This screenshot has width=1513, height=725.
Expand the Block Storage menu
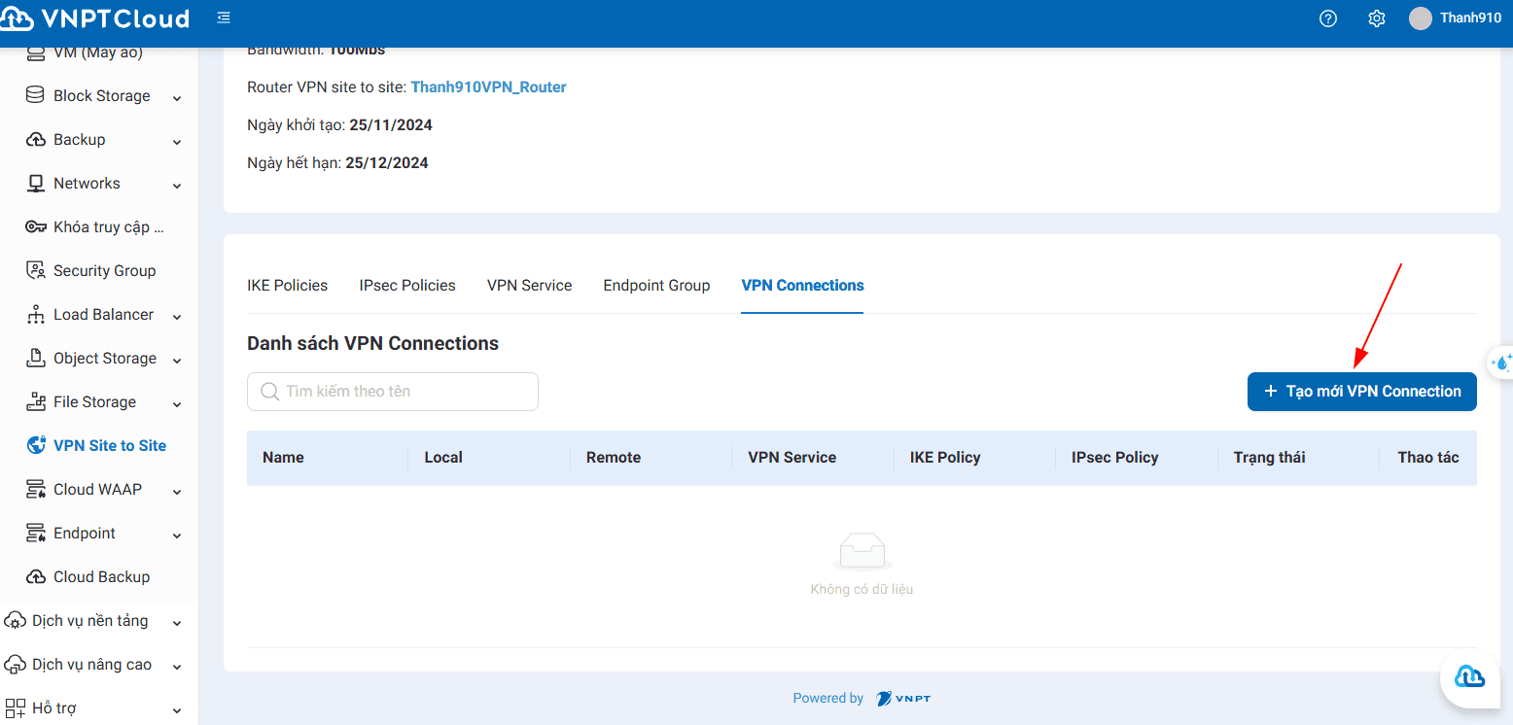[x=177, y=97]
